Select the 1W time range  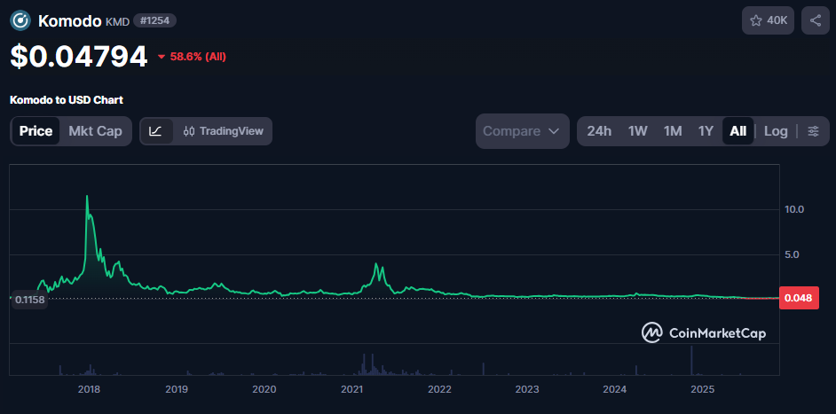(637, 131)
